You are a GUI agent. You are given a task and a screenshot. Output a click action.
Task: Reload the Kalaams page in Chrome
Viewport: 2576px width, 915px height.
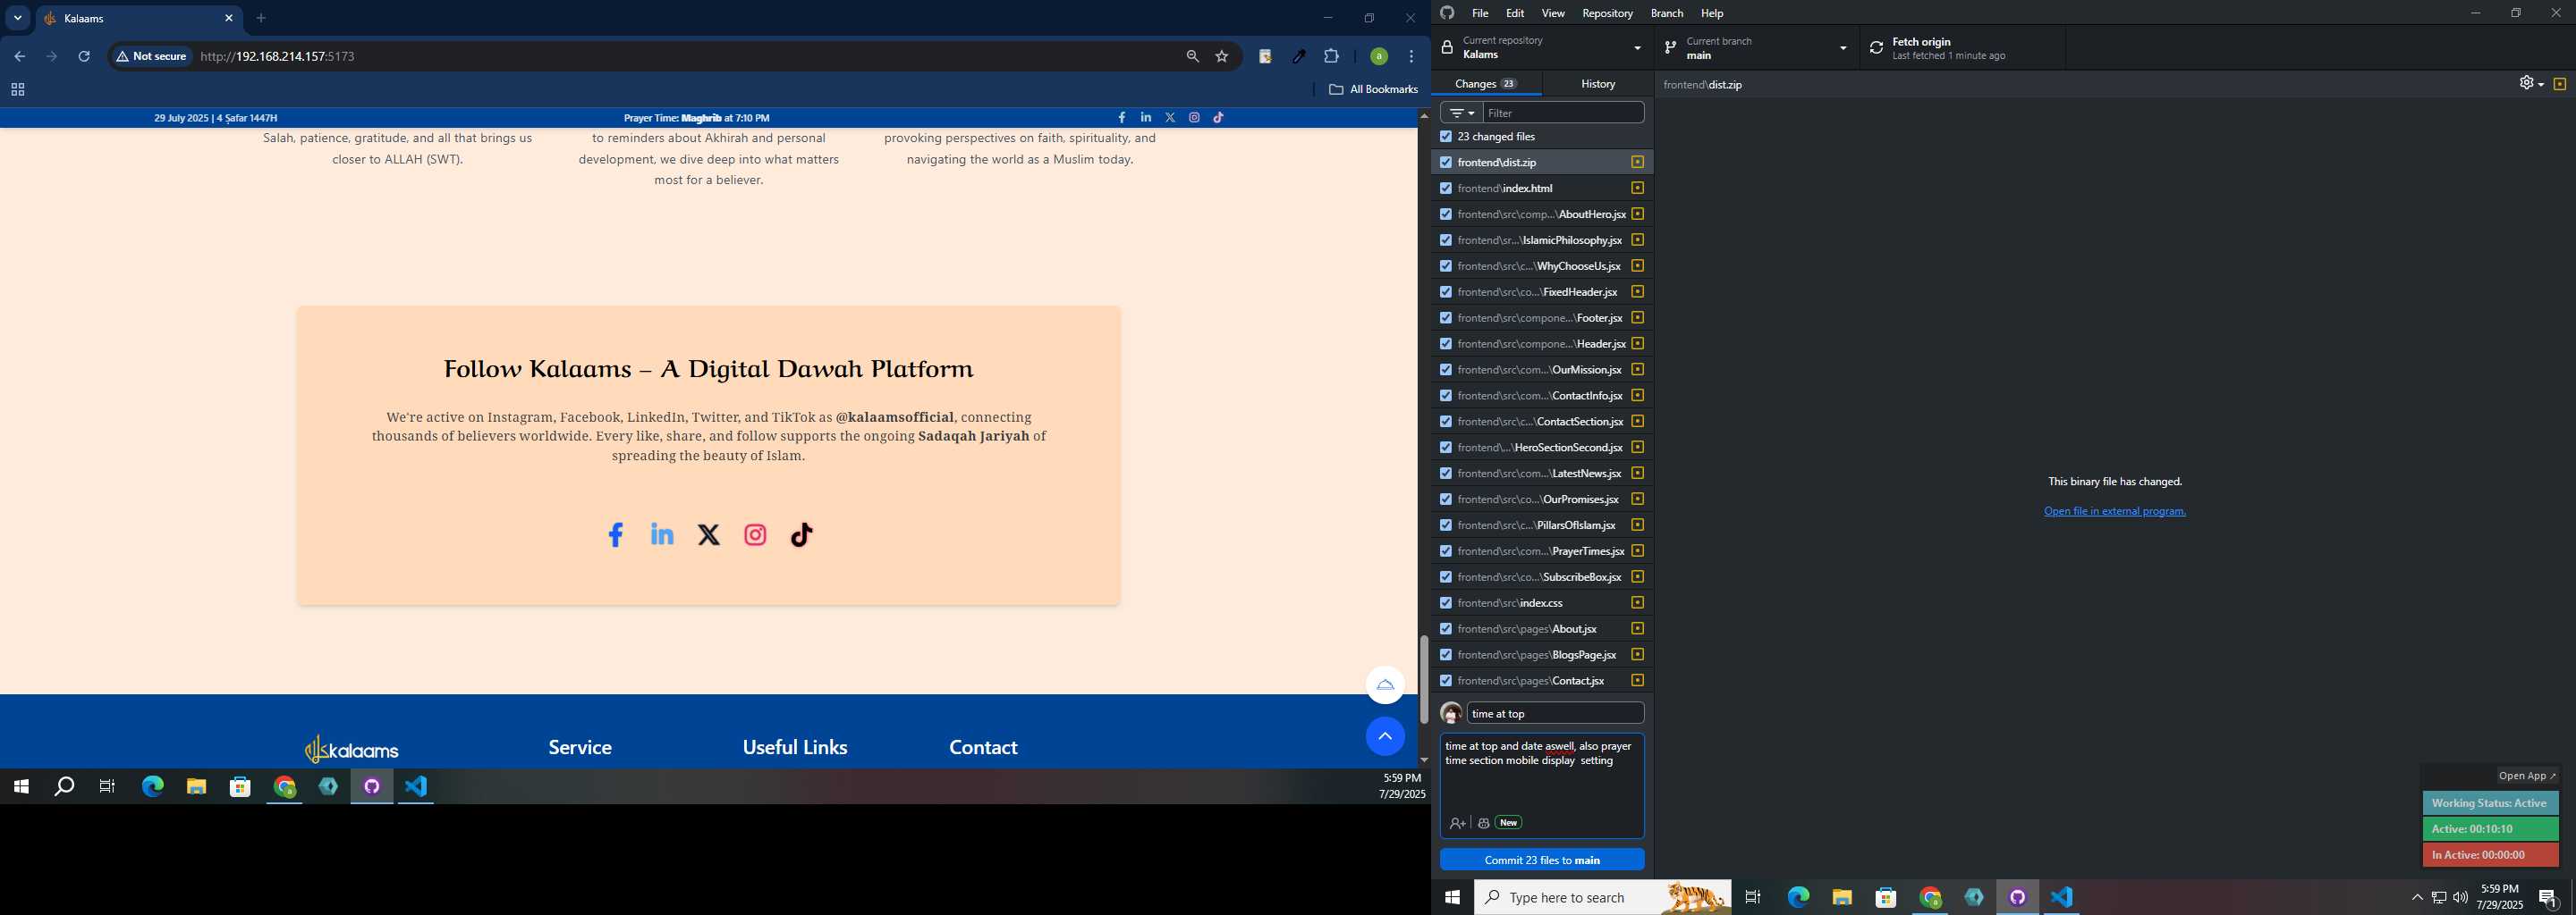(x=84, y=57)
